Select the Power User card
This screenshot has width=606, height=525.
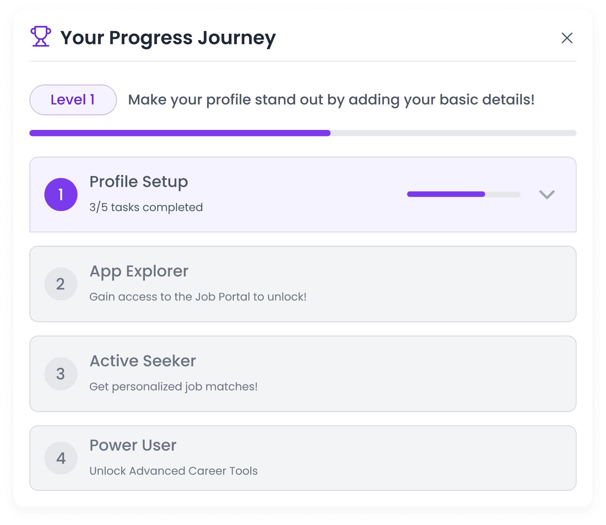click(303, 458)
